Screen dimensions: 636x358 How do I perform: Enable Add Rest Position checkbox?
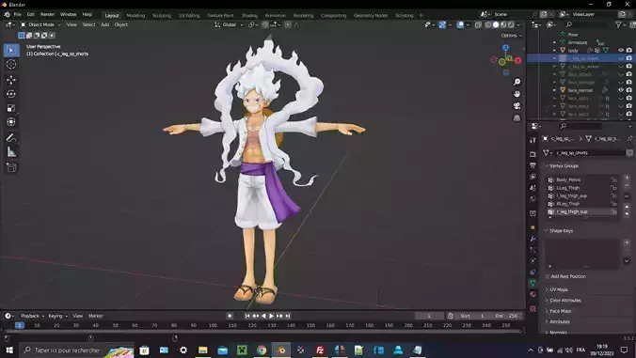548,276
